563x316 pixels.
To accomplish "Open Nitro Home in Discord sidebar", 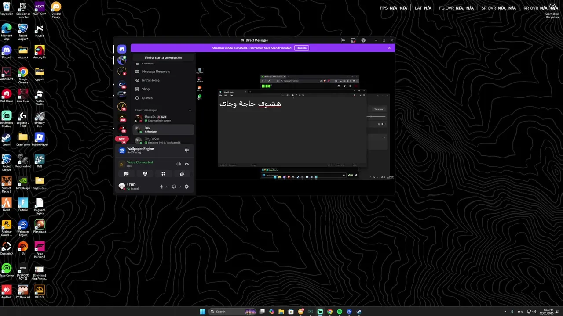I will (x=163, y=80).
